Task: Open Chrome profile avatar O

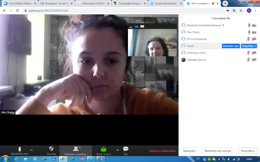Action: [x=249, y=11]
